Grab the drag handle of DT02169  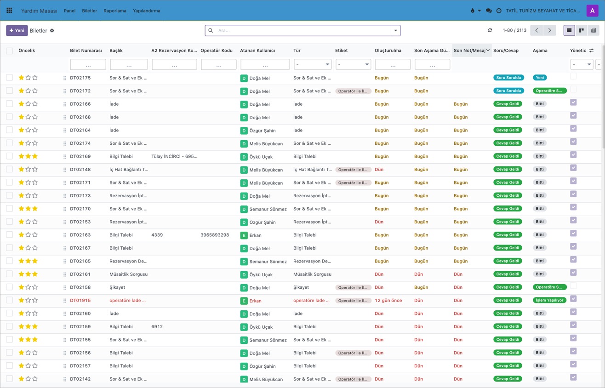tap(65, 157)
